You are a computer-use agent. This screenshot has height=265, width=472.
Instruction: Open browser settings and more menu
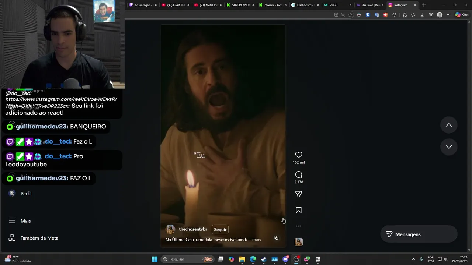pos(448,15)
